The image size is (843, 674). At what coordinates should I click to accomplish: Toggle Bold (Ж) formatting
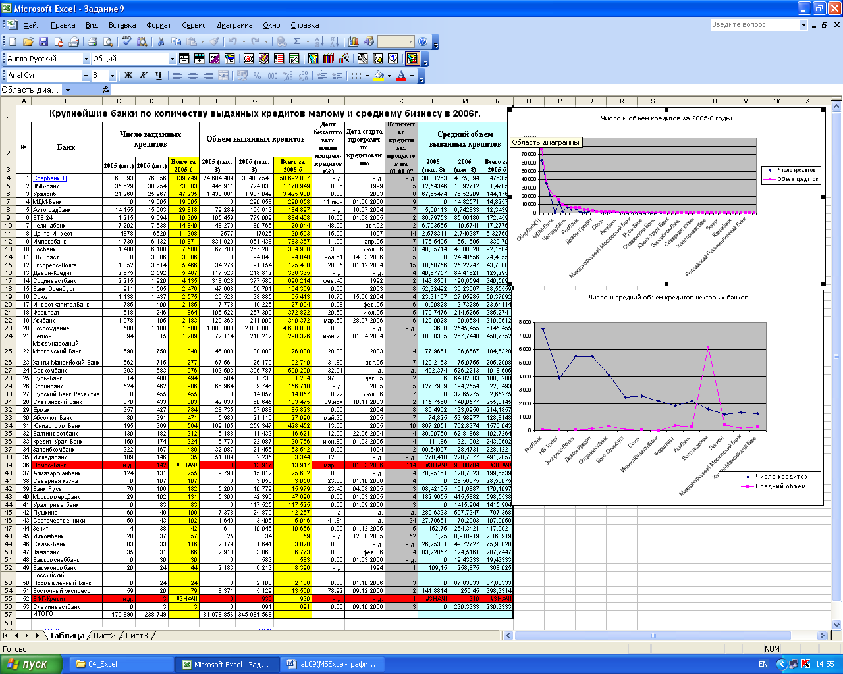(x=128, y=76)
